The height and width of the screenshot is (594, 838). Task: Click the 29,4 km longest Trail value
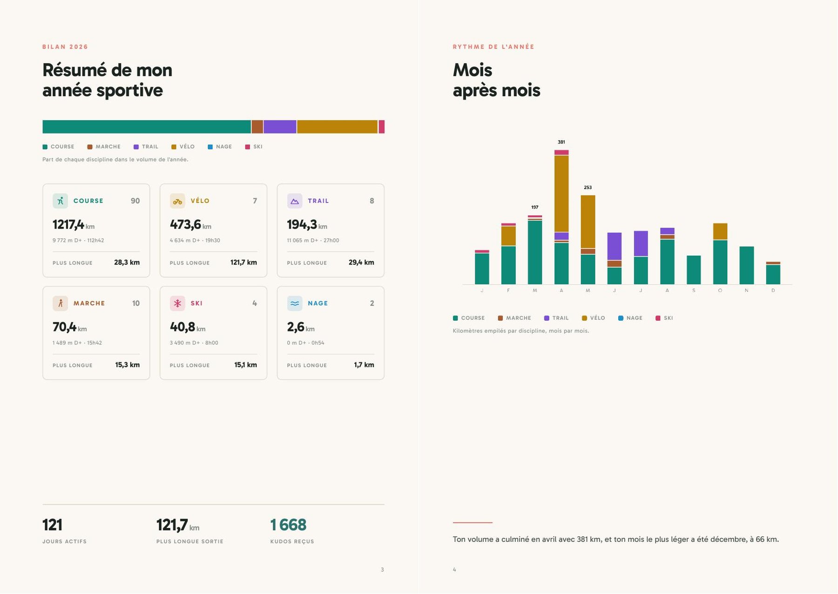(x=361, y=263)
